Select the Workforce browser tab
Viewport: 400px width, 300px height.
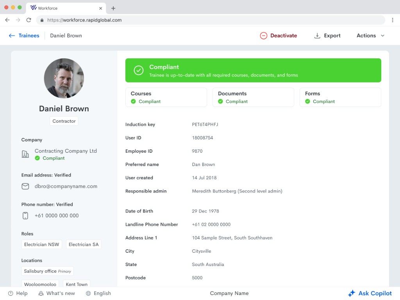pos(66,9)
